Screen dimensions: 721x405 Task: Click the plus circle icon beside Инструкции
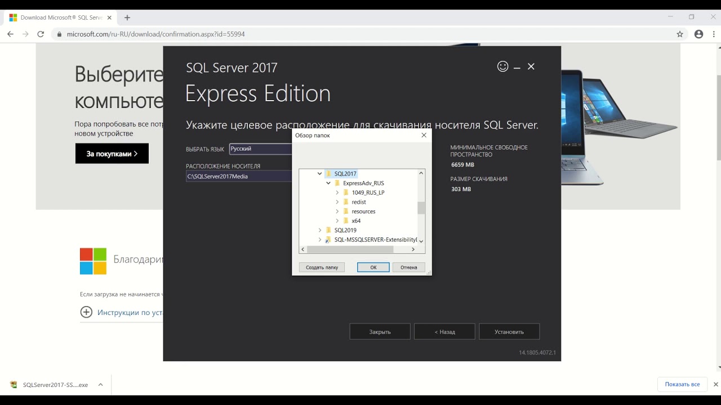[86, 312]
